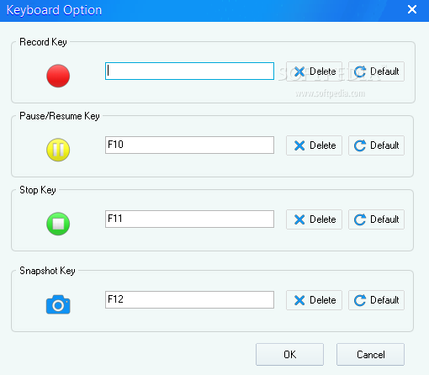
Task: Click the Keyboard Option title text
Action: click(54, 10)
